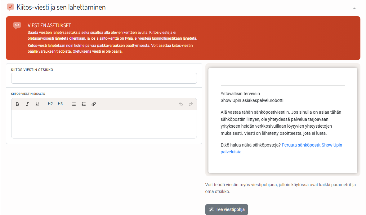
Task: Click the code bubble icon in the Viestien asetukset banner
Action: (x=17, y=25)
